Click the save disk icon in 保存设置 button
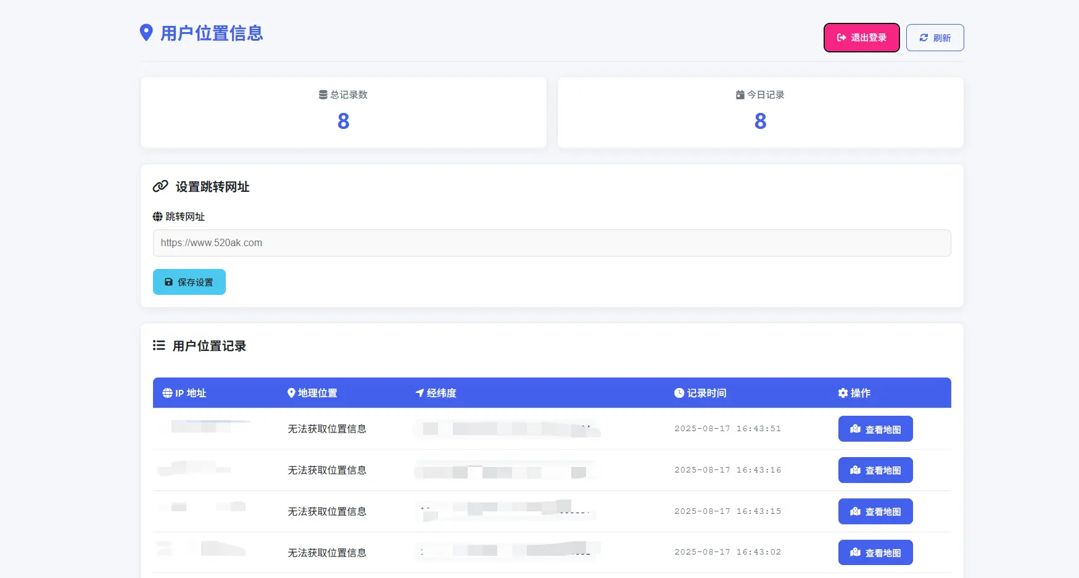 (x=168, y=282)
